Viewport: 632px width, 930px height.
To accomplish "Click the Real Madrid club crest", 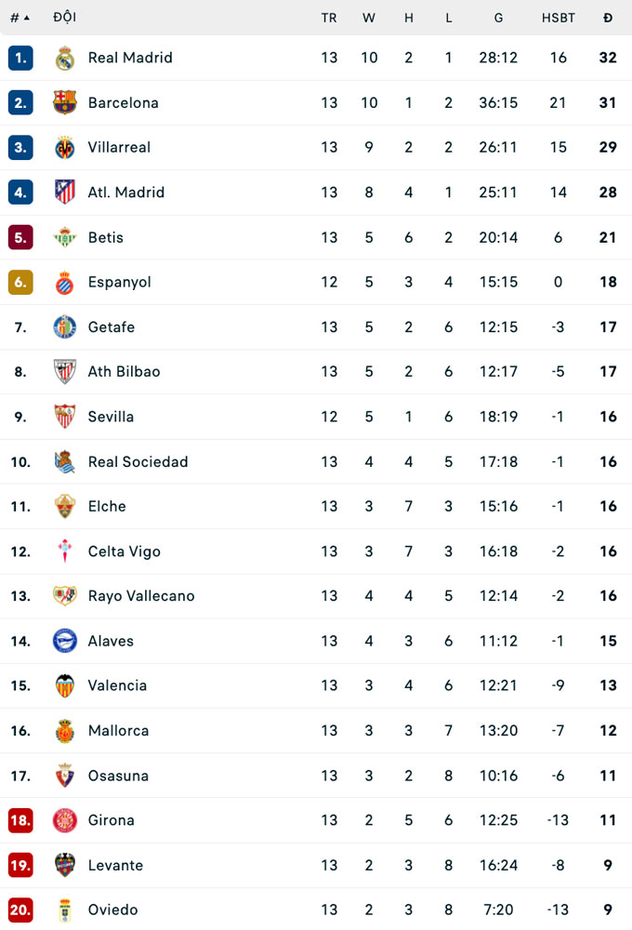I will point(64,58).
